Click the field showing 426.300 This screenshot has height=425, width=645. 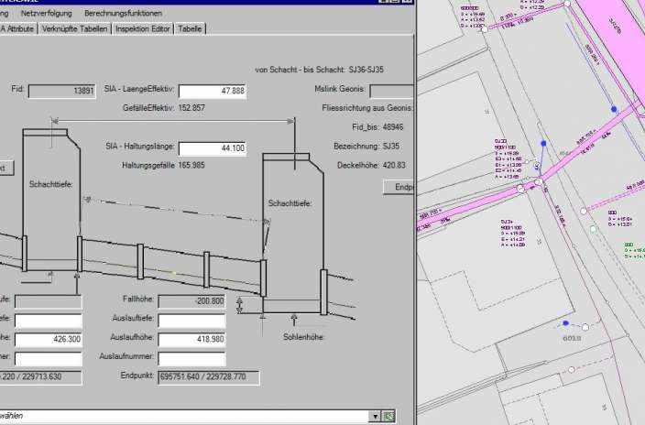(49, 340)
